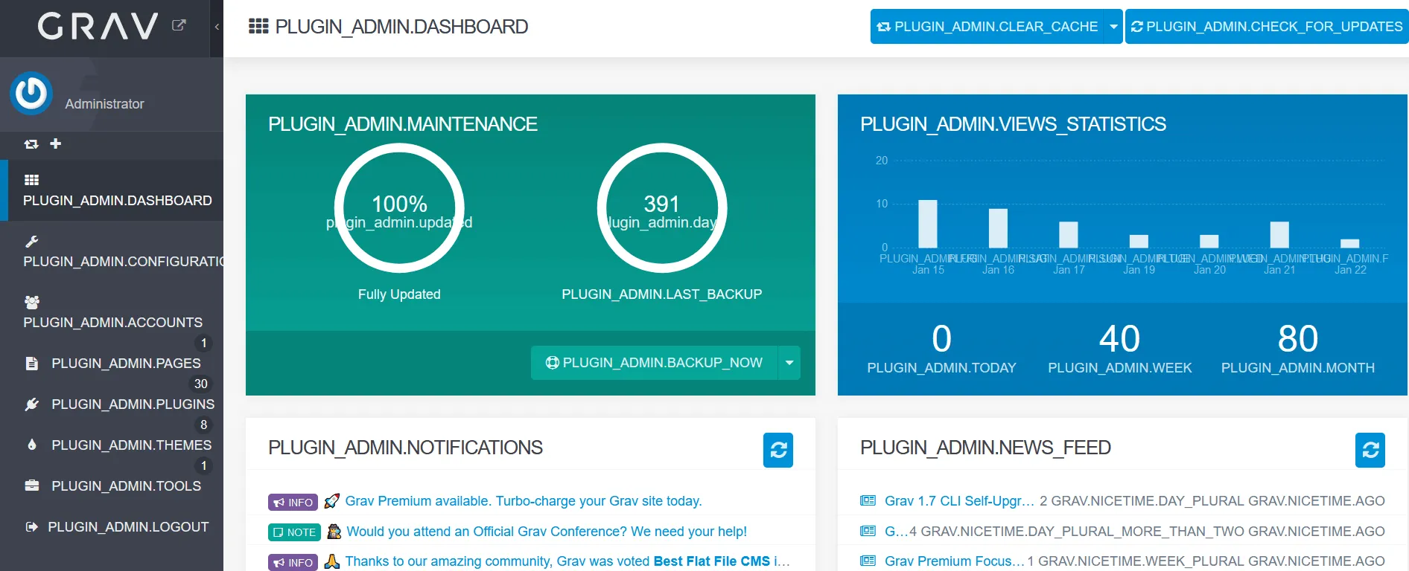The height and width of the screenshot is (571, 1409).
Task: Click the plug icon next to PLUGIN_ADMIN.PLUGINS
Action: coord(31,404)
